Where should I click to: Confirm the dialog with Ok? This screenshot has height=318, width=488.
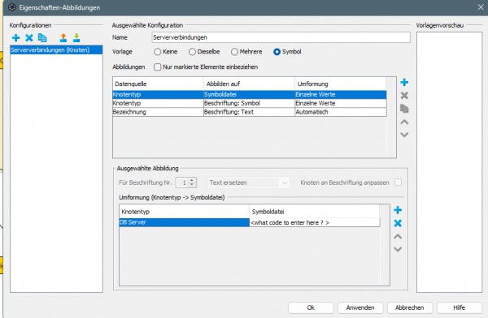click(x=311, y=307)
